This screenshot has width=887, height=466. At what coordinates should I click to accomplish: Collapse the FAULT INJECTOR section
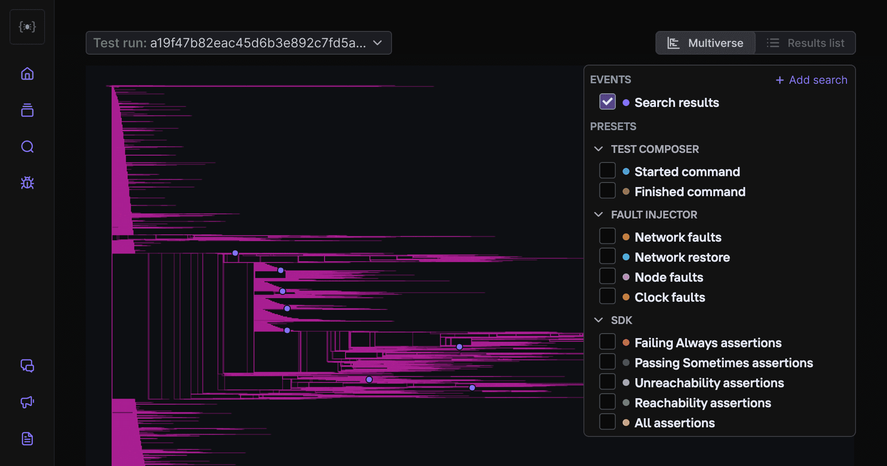pos(598,214)
